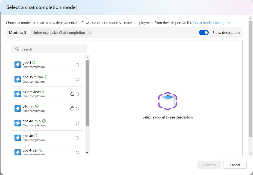Click the gpt-4o model name text
Screen dimensions: 253x175
pos(28,136)
